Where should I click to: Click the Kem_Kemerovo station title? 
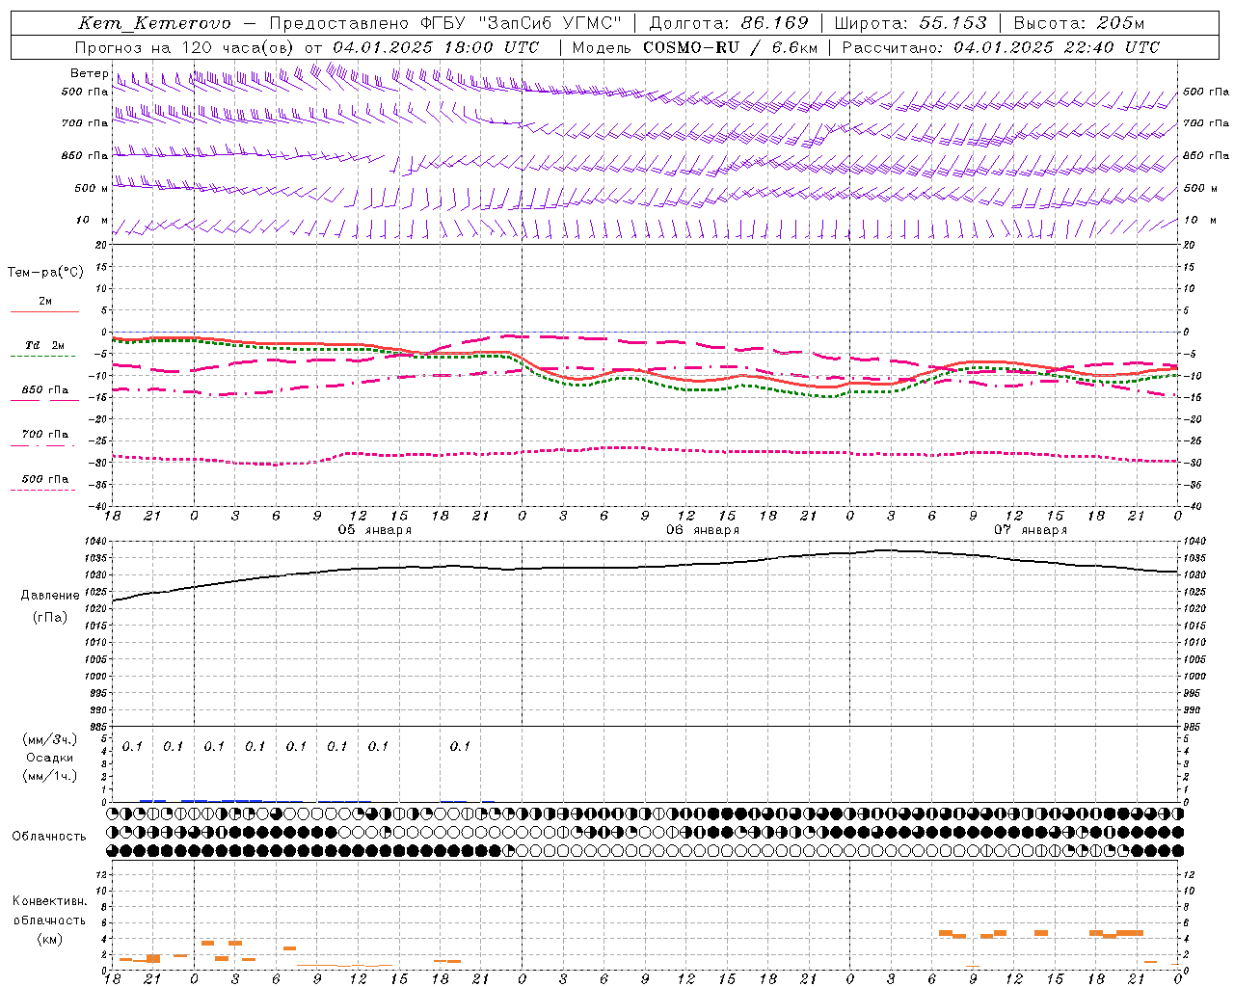coord(154,23)
